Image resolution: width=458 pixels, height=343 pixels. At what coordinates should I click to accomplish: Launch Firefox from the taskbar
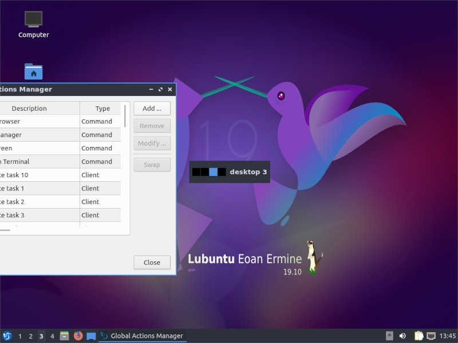pyautogui.click(x=78, y=336)
